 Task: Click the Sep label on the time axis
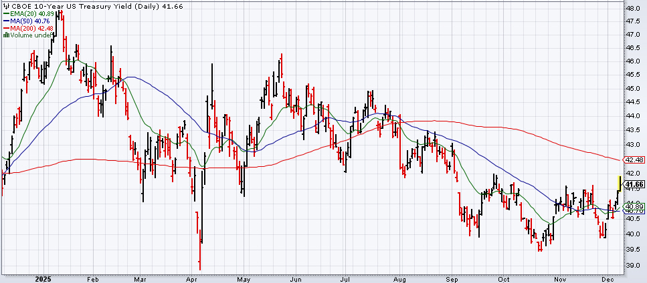[452, 279]
